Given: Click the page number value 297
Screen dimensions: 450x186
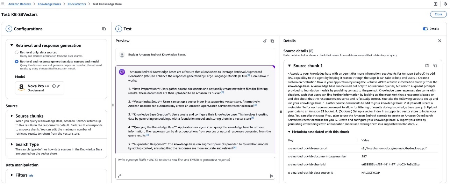Looking at the screenshot, I should (364, 157).
